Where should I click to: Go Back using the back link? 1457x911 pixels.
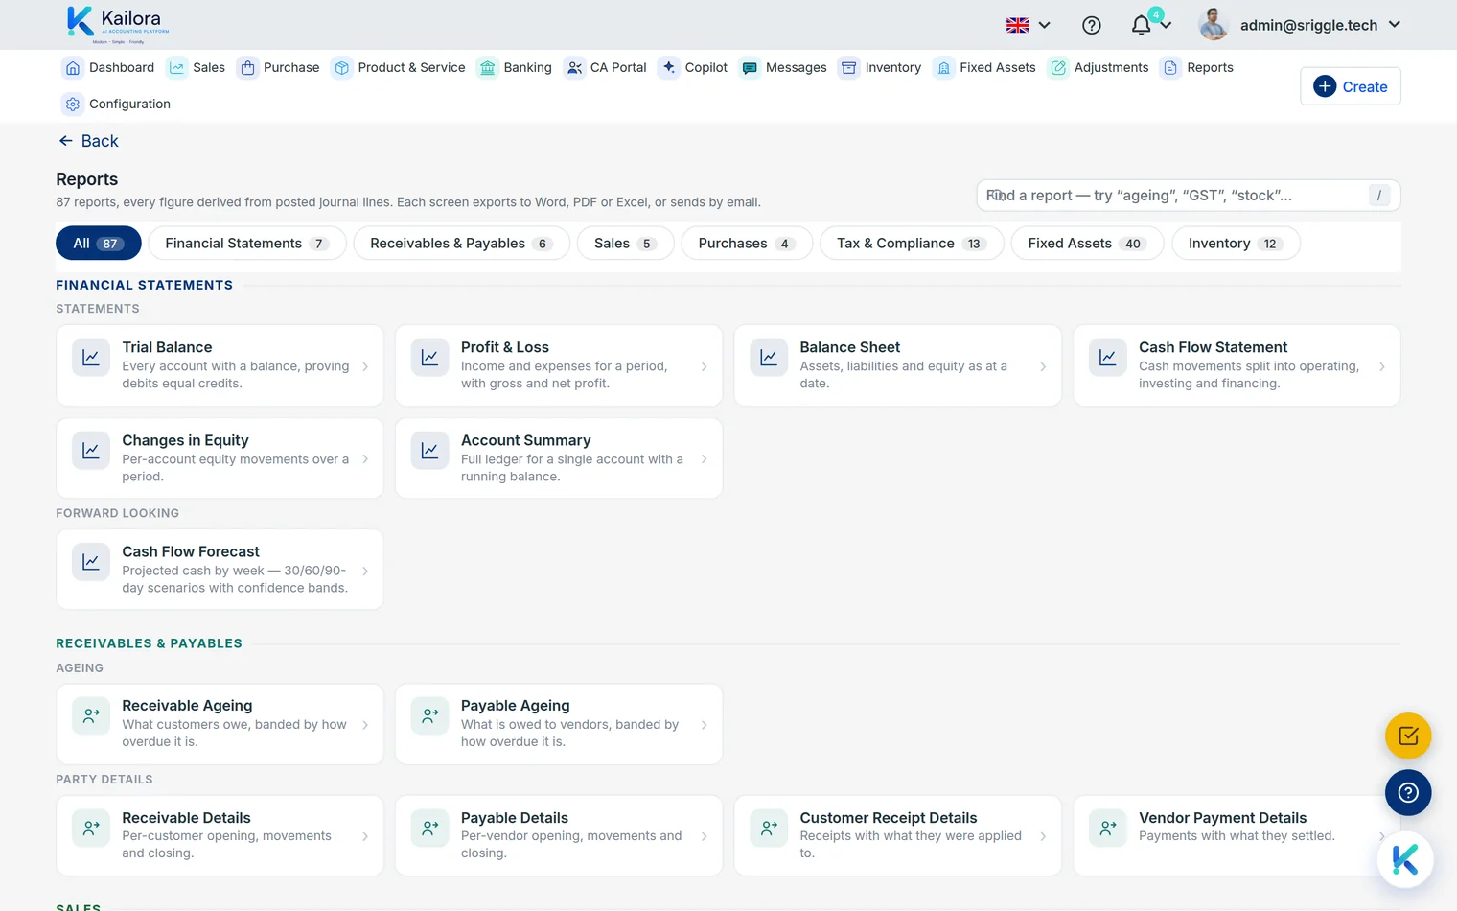click(x=88, y=141)
